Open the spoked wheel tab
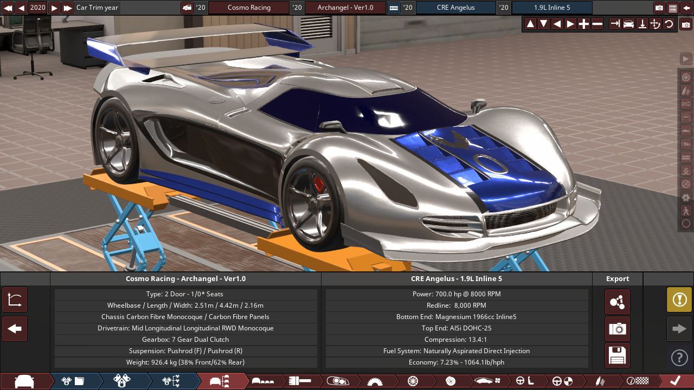The width and height of the screenshot is (694, 390). tap(413, 381)
